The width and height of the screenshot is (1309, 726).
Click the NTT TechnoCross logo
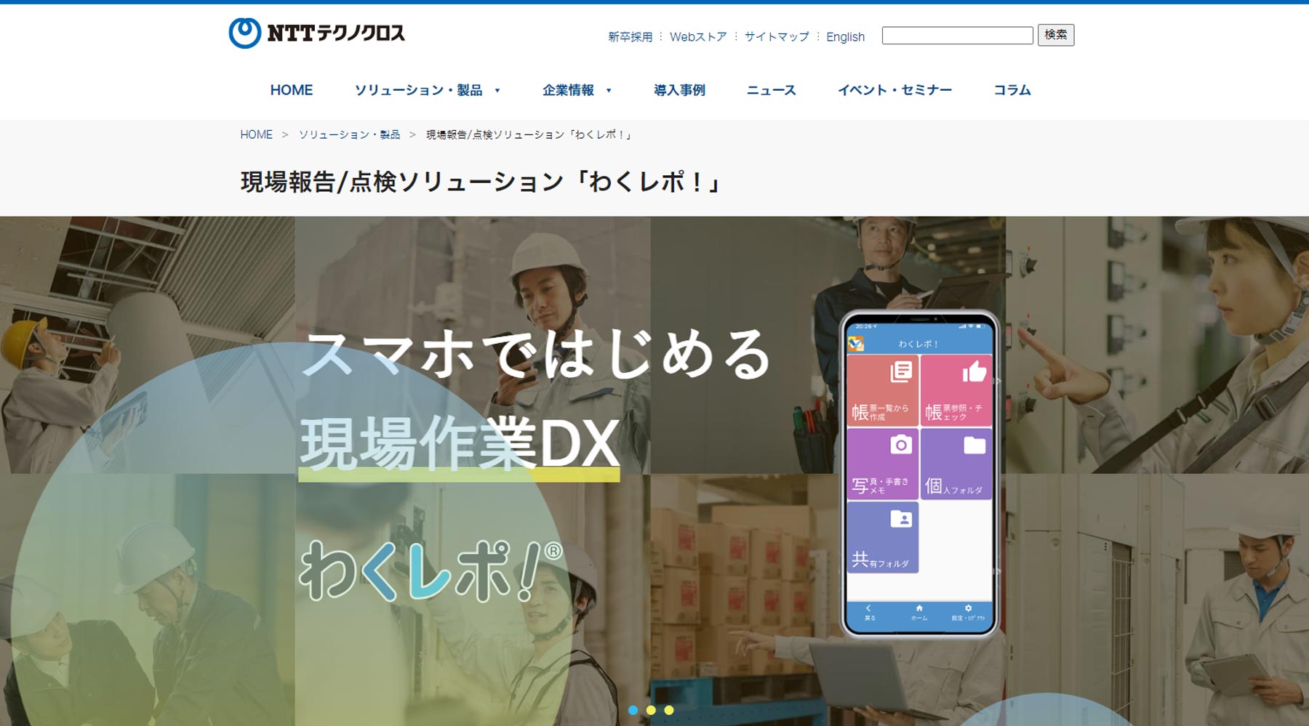coord(317,33)
